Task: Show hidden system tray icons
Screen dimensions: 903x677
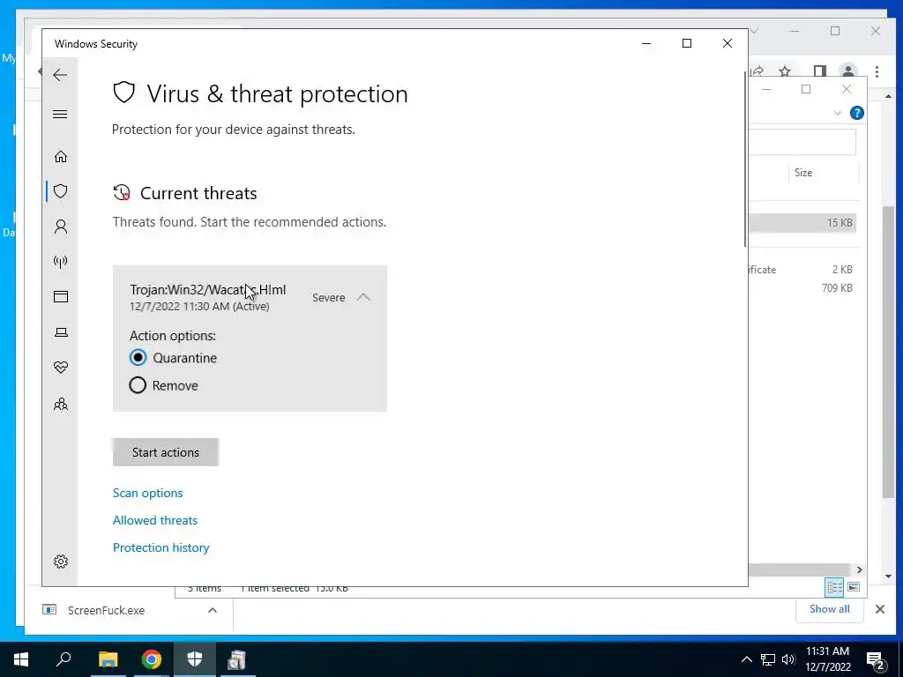Action: click(x=746, y=659)
